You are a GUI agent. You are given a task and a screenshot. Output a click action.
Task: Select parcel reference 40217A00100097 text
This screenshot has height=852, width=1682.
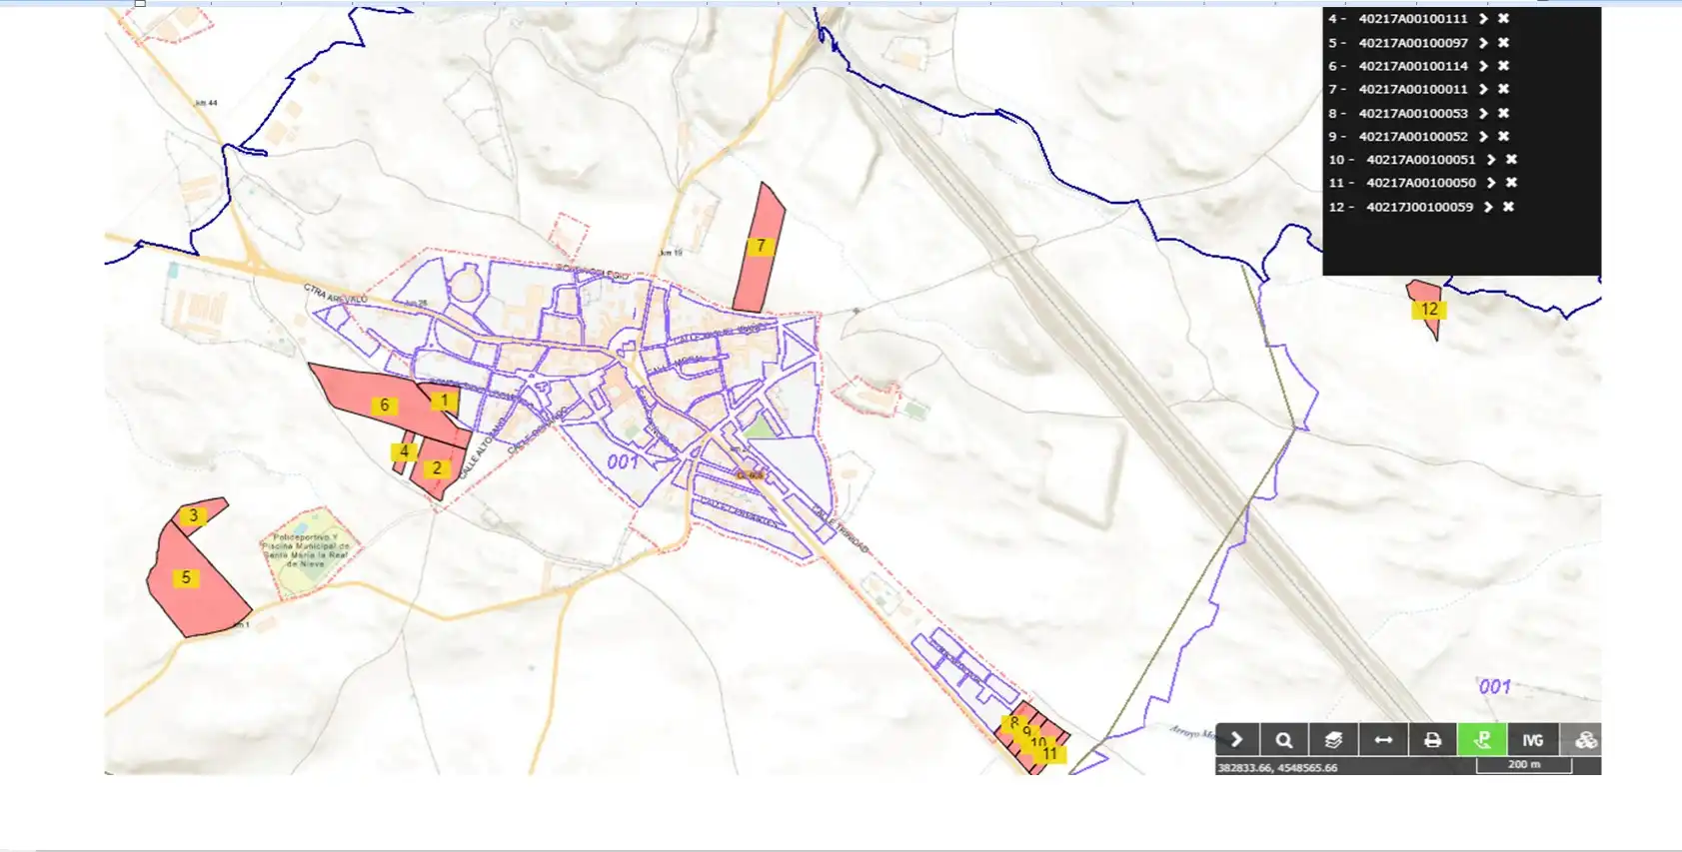point(1413,43)
